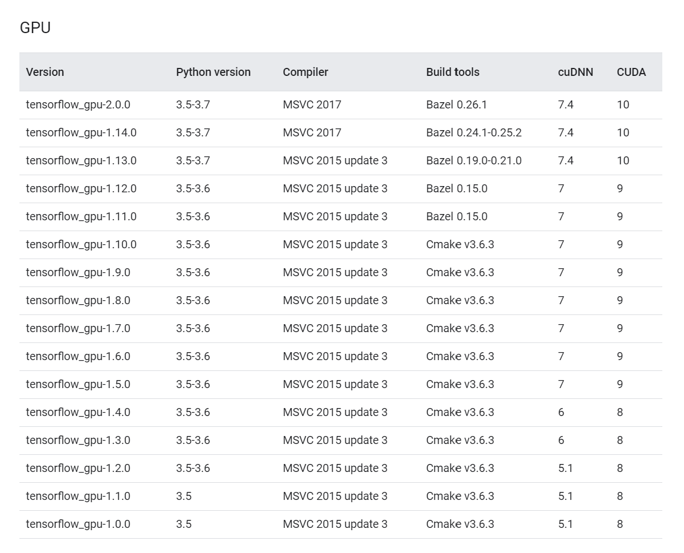Click tensorflow_gpu-1.6.0 version cell
The height and width of the screenshot is (553, 684).
point(78,356)
